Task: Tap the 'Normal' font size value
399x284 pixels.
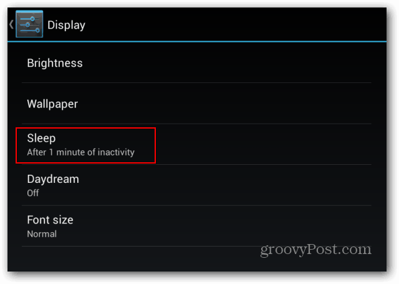Action: click(42, 234)
